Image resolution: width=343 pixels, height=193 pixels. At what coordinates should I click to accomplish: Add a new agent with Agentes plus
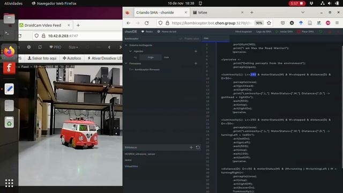[x=196, y=51]
